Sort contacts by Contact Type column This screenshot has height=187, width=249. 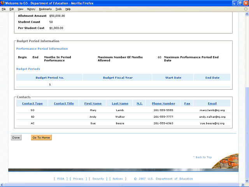[x=32, y=104]
